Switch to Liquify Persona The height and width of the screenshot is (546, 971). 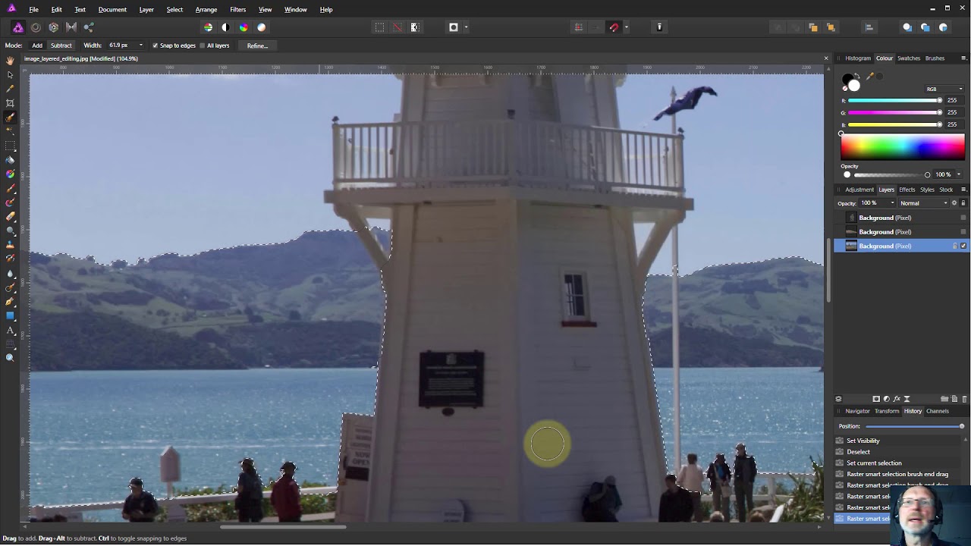36,27
